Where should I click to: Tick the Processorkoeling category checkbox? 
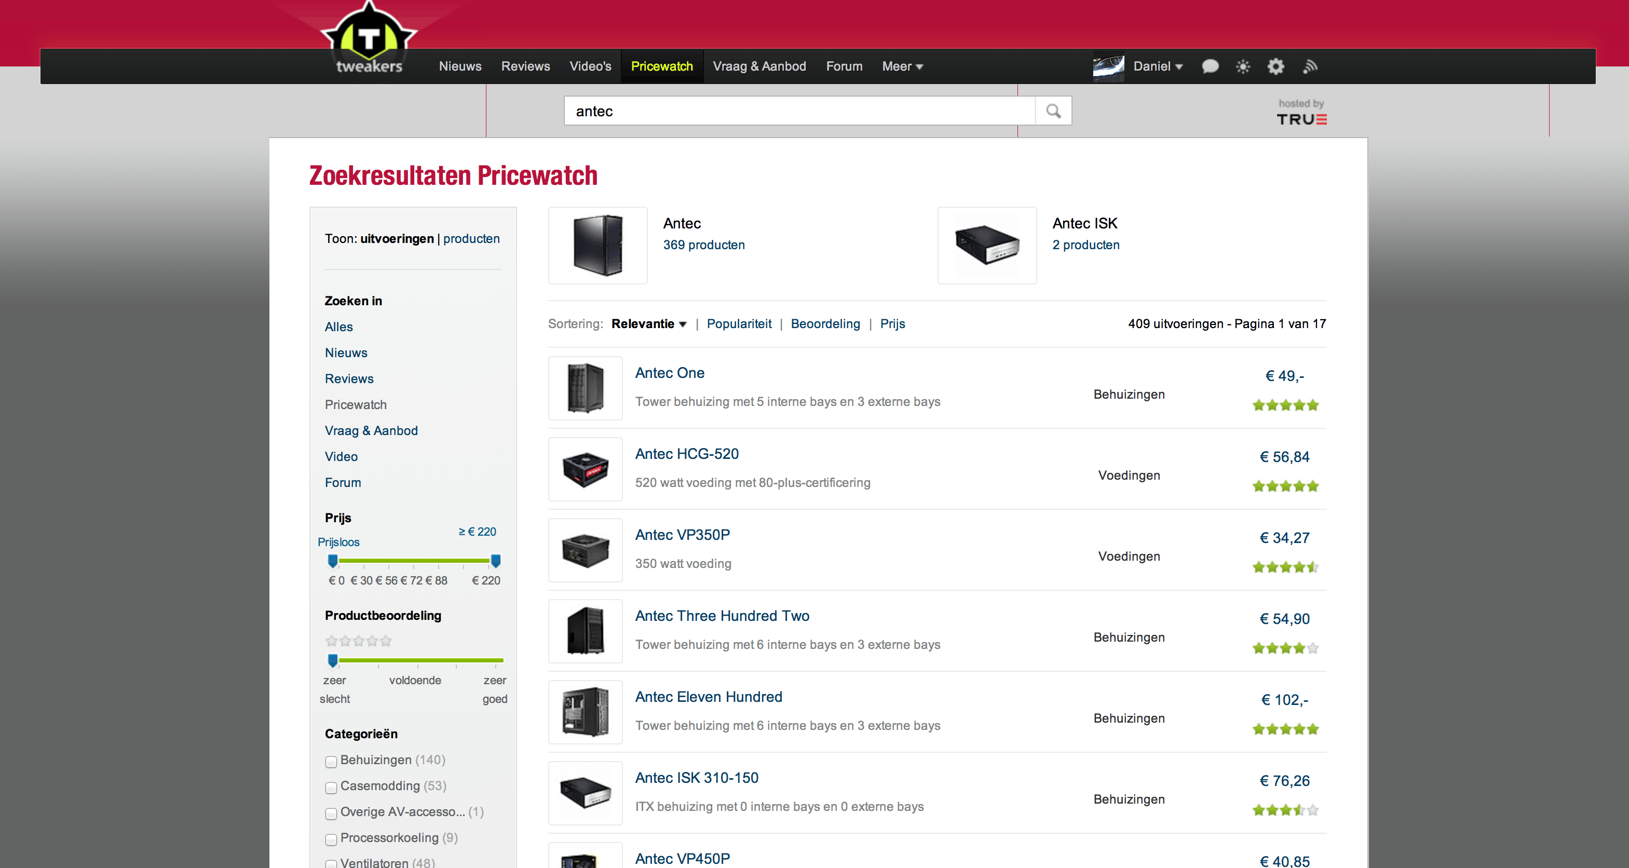[x=331, y=839]
